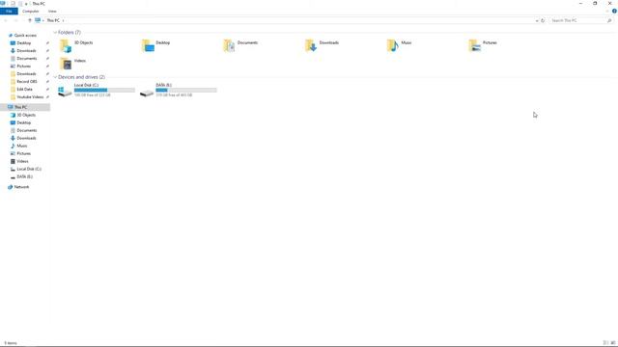The image size is (618, 347).
Task: Collapse the Devices and drives (2) group
Action: 55,77
